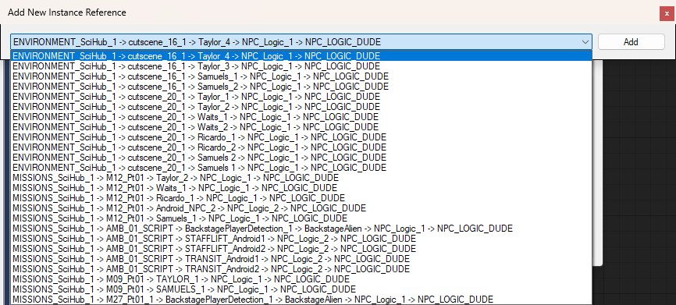This screenshot has height=305, width=676.
Task: Pick cutscene_16_1 Samuels_2 entry
Action: point(301,86)
